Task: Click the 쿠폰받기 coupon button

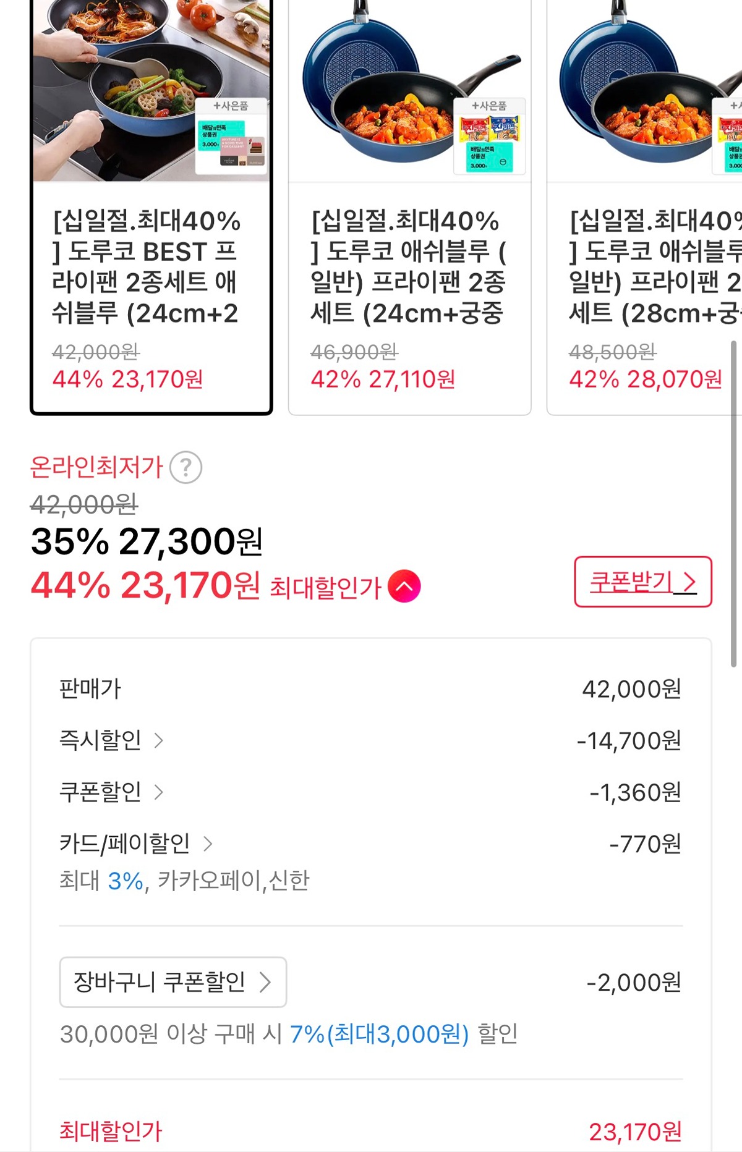Action: 643,582
